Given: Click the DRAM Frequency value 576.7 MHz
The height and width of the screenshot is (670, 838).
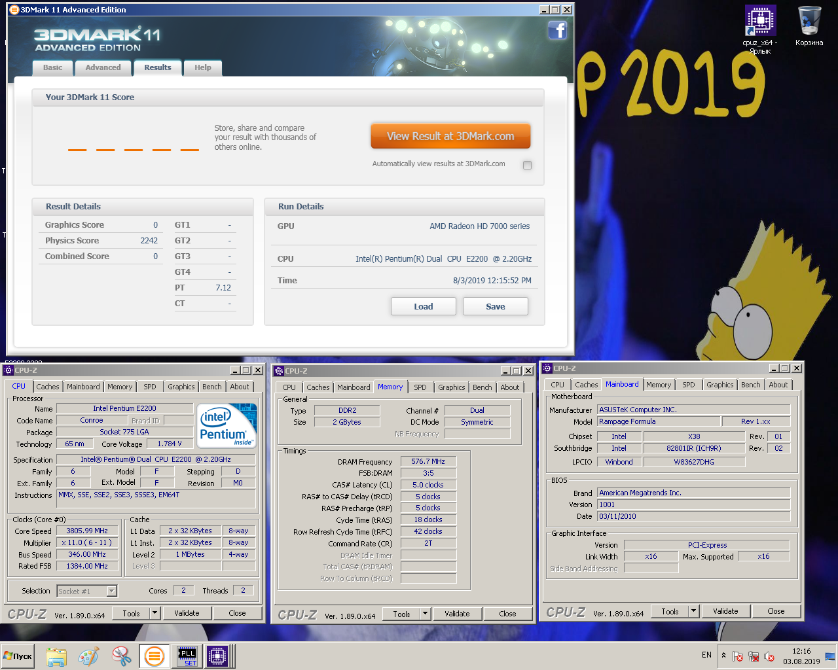Looking at the screenshot, I should point(428,461).
